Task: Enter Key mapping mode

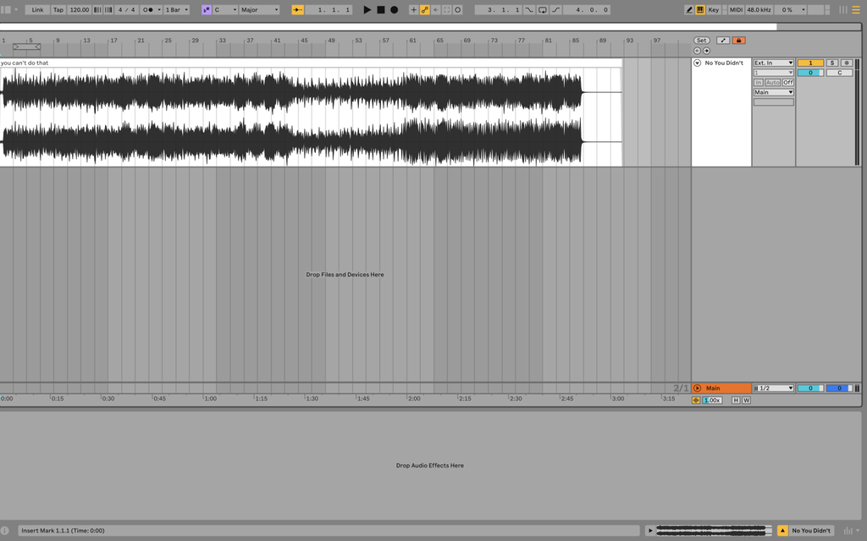Action: [714, 9]
